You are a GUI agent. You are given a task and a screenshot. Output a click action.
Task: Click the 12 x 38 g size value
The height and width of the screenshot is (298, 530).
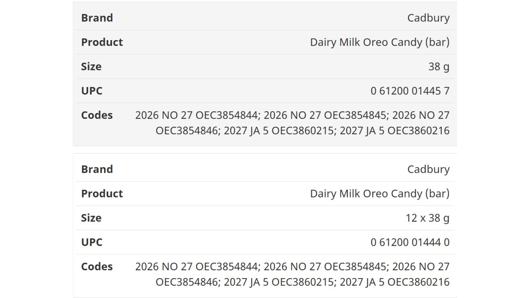pos(427,218)
